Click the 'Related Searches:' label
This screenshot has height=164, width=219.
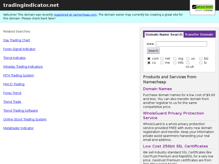(17, 31)
